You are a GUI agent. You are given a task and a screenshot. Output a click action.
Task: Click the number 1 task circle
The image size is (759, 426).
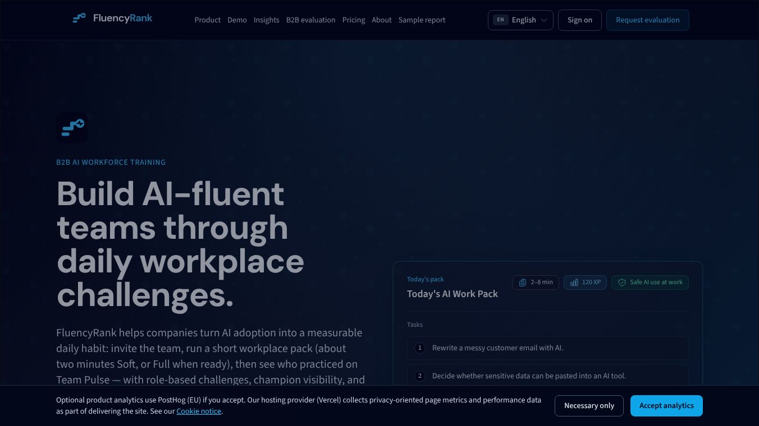click(x=420, y=348)
